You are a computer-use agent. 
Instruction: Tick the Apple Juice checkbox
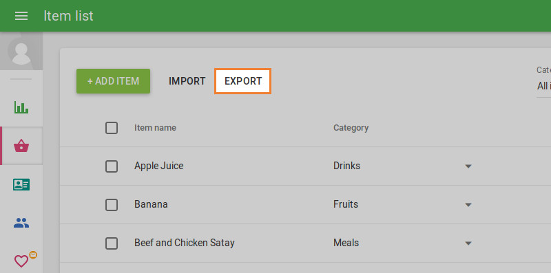(x=112, y=166)
